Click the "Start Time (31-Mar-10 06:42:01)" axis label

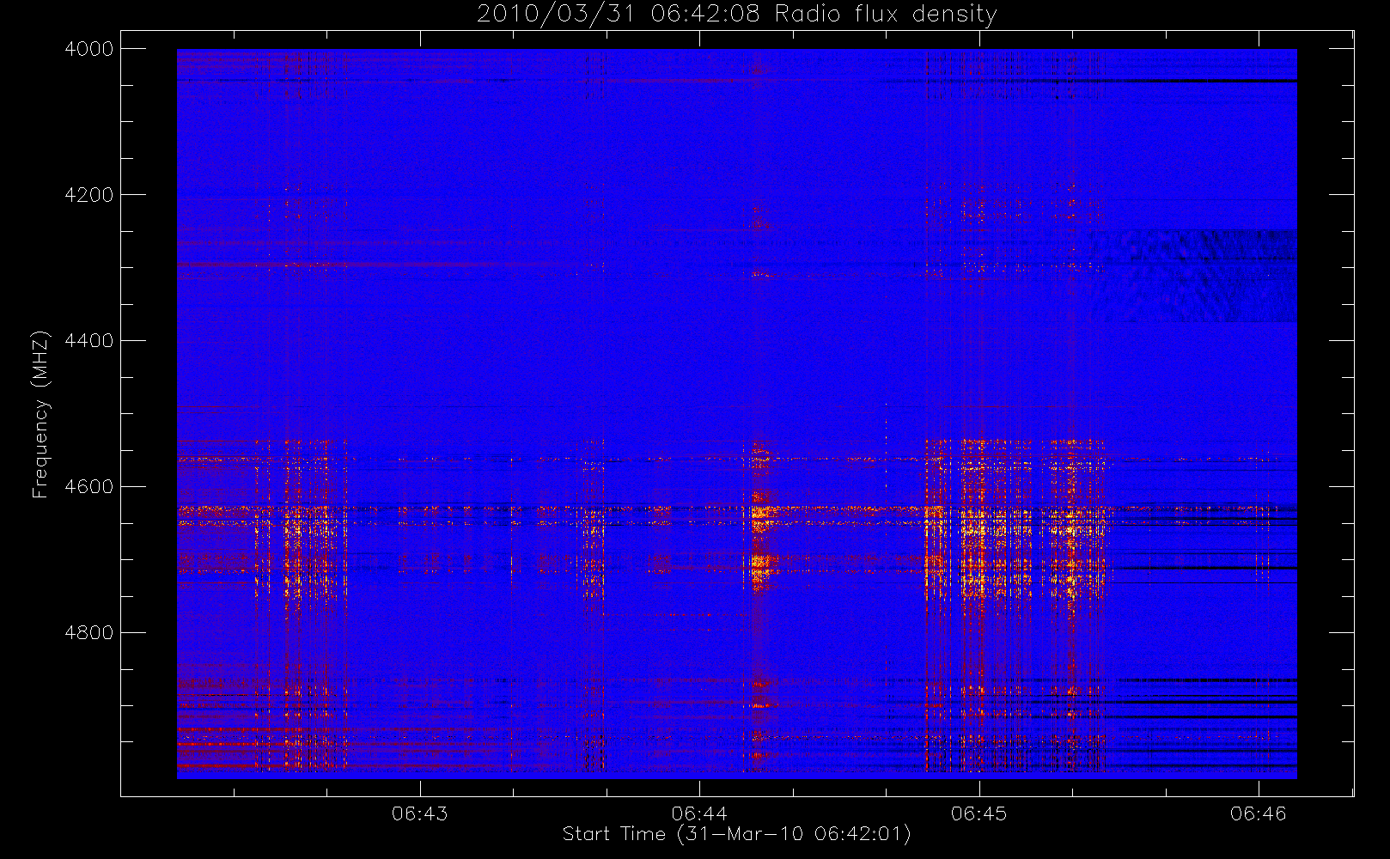tap(736, 834)
